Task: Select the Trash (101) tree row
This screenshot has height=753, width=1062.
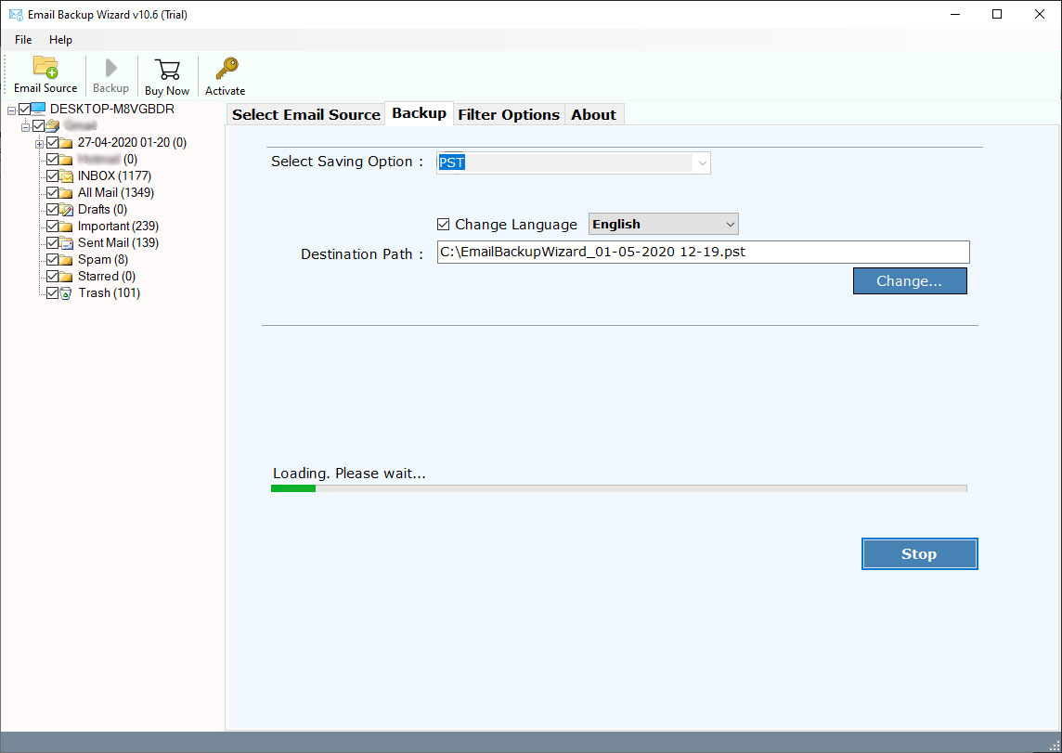Action: (109, 293)
